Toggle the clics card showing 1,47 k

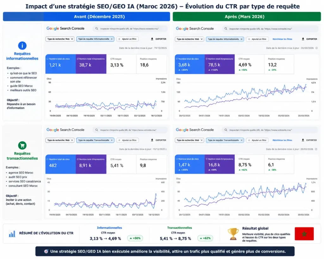190,164
